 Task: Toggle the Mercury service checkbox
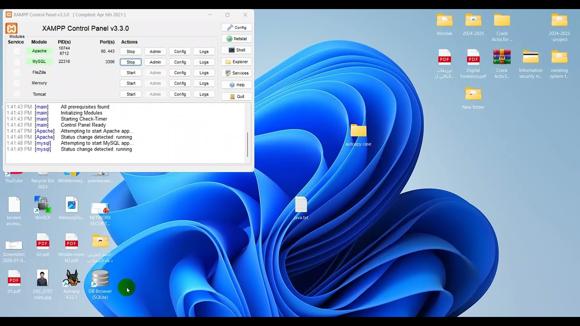pos(17,83)
